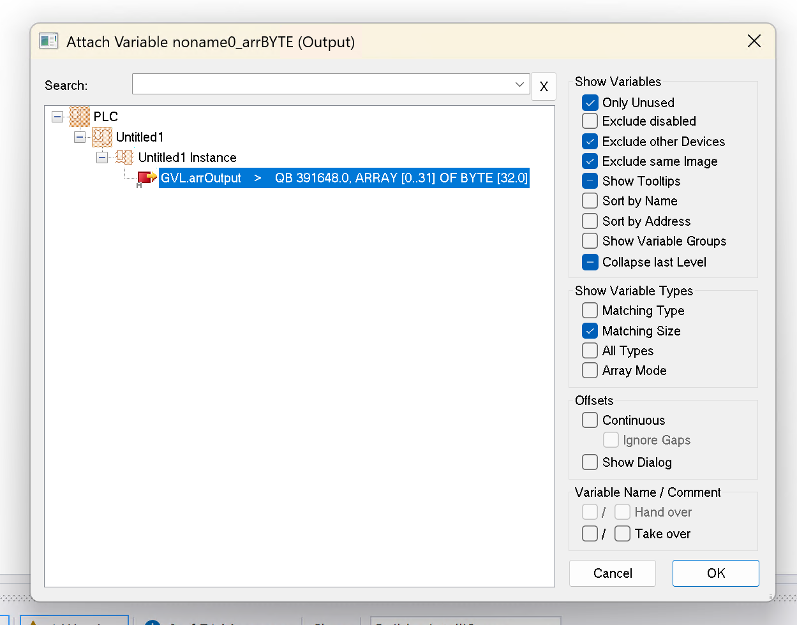Screen dimensions: 797x625
Task: Enable Matching Type checkbox
Action: click(x=590, y=311)
